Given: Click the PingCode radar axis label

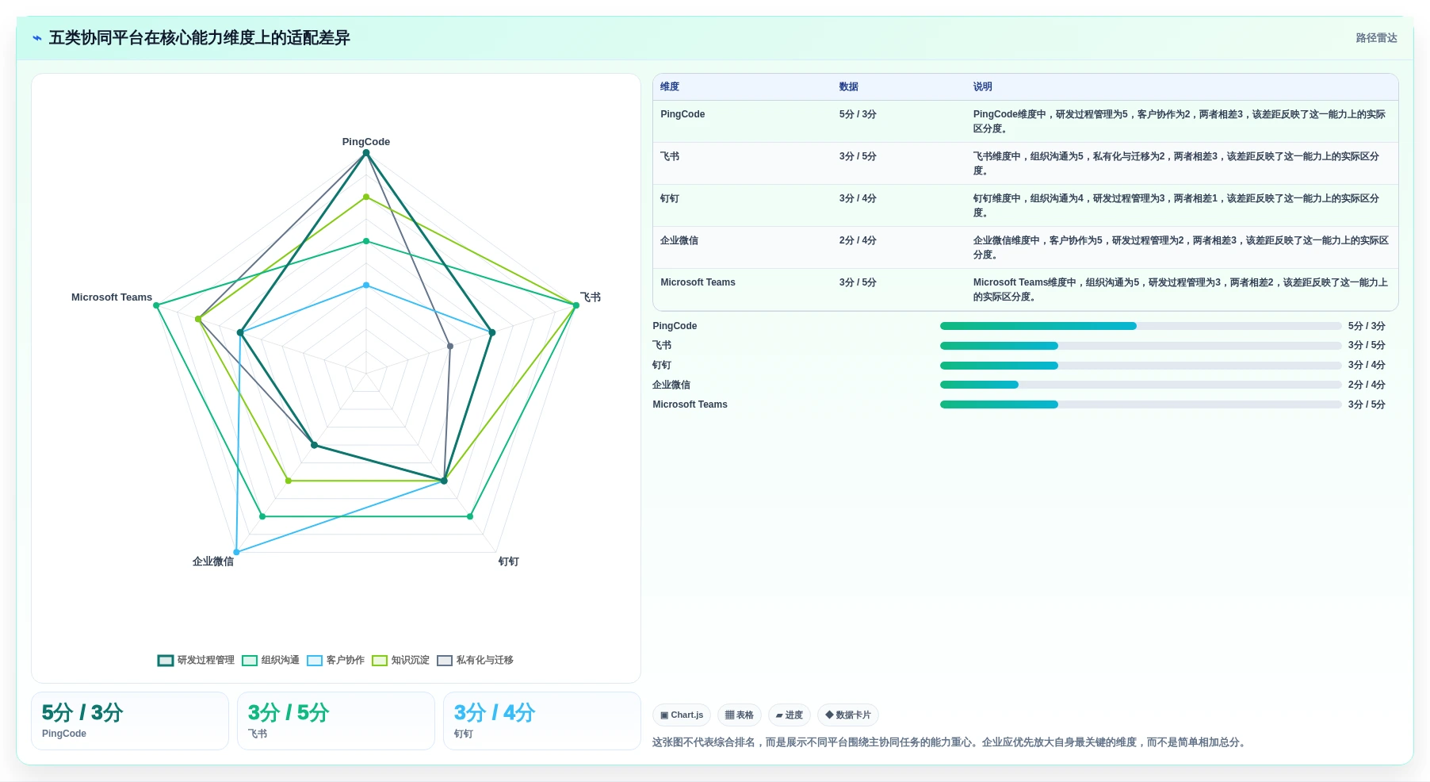Looking at the screenshot, I should click(x=366, y=142).
